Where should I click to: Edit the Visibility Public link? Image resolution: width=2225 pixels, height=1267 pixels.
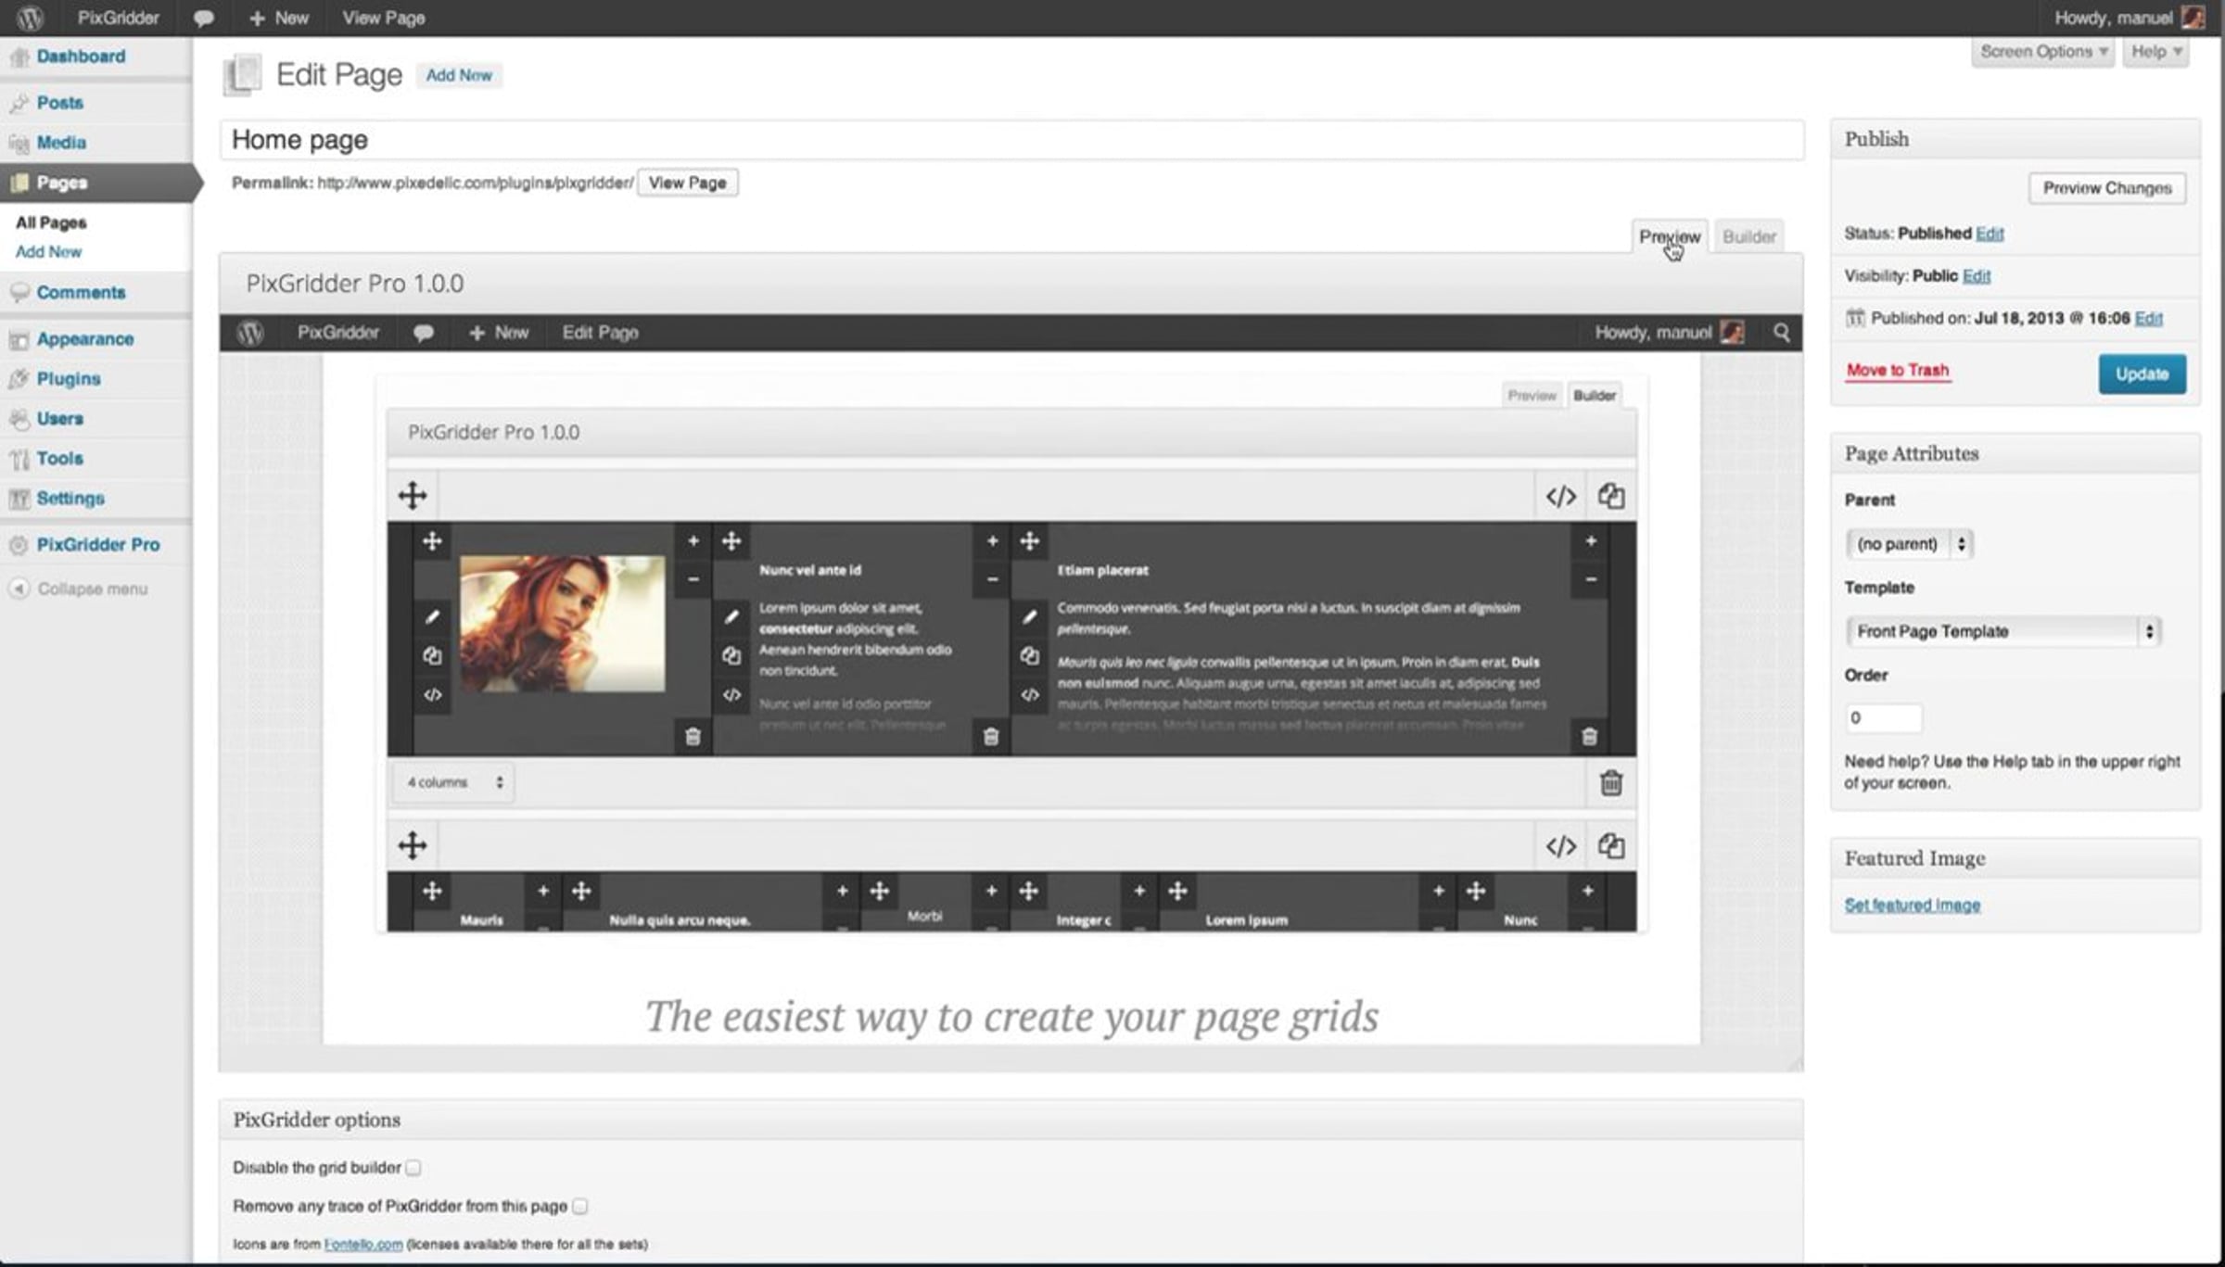click(x=1977, y=276)
